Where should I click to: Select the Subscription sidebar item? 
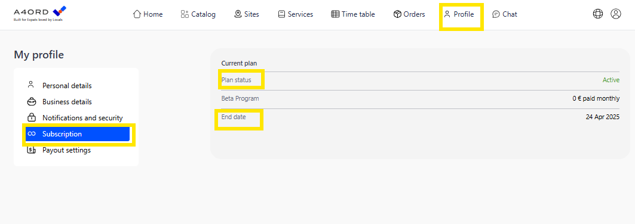tap(77, 134)
